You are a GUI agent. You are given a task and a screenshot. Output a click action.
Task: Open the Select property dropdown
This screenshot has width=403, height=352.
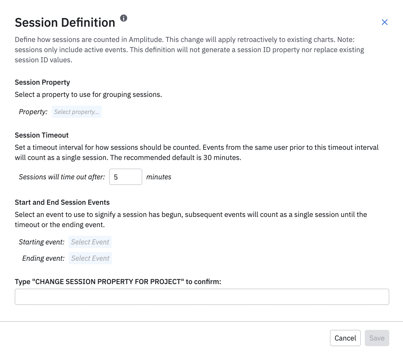coord(77,112)
